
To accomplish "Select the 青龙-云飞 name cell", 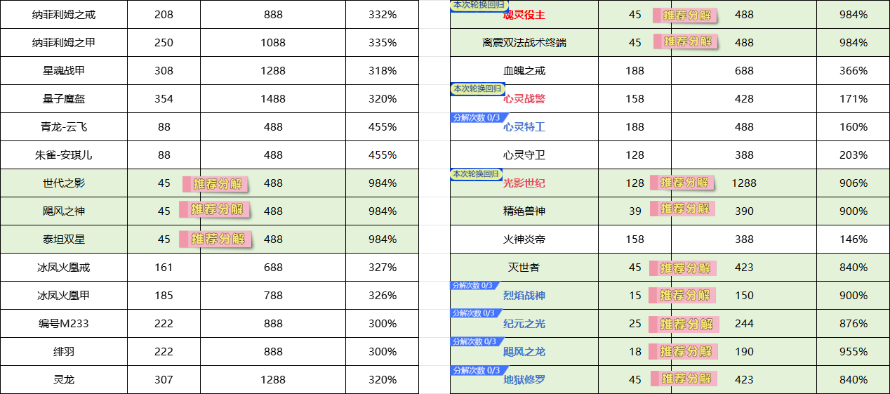I will 64,126.
